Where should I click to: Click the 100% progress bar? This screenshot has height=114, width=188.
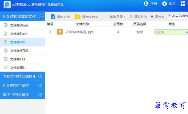pyautogui.click(x=171, y=32)
